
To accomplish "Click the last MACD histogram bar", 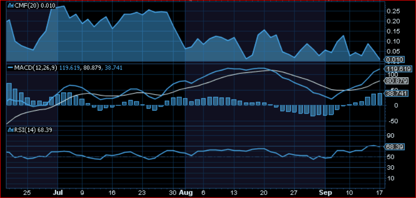I will (380, 100).
